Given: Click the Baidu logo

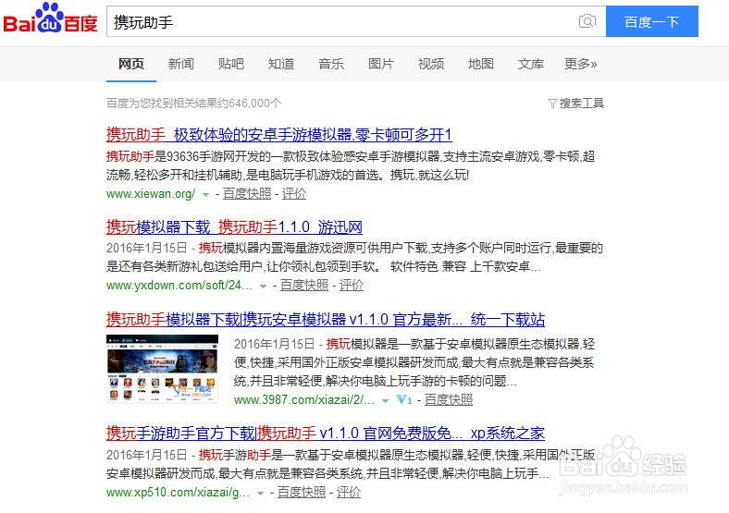Looking at the screenshot, I should click(50, 18).
